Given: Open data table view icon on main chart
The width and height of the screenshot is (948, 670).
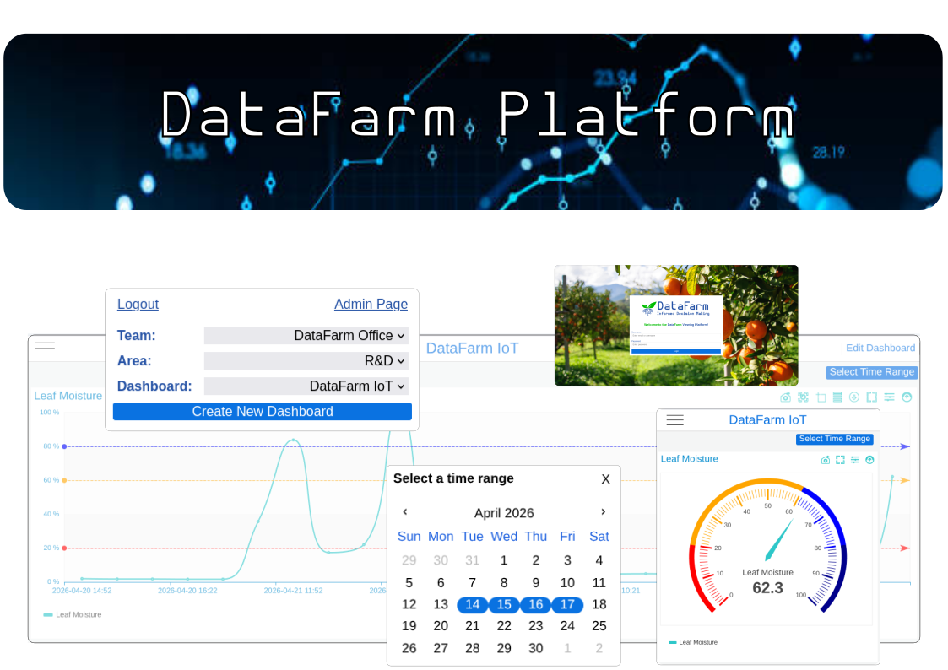Looking at the screenshot, I should [837, 397].
